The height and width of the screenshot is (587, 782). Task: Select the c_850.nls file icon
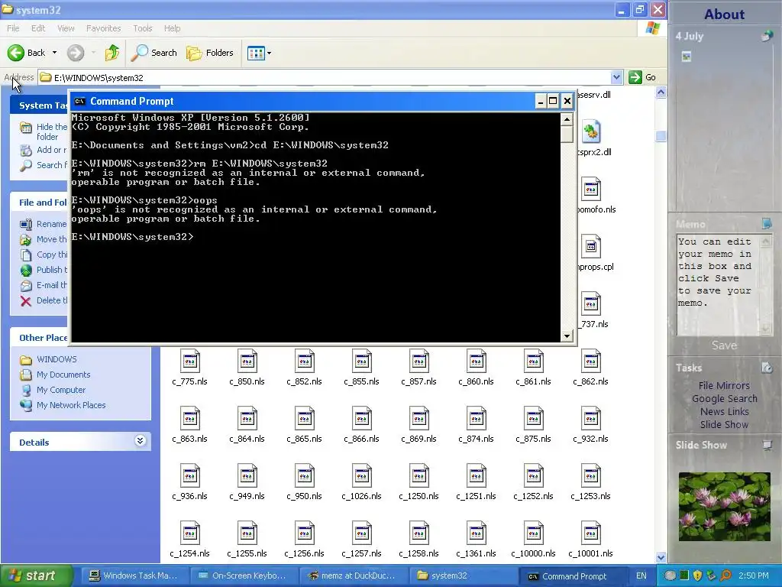tap(247, 362)
